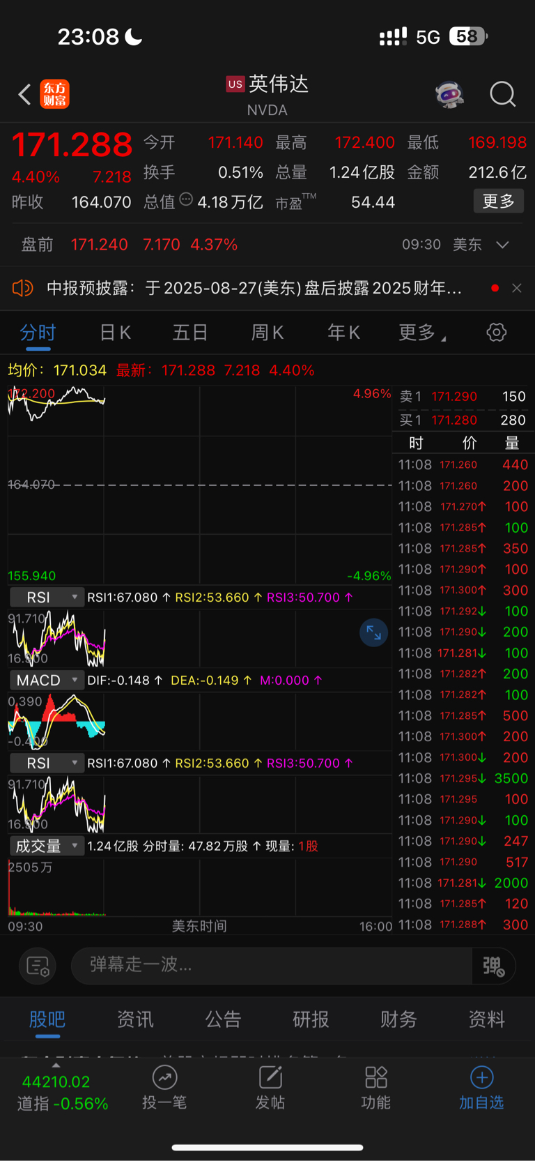
Task: Tap the search magnifier icon
Action: [x=502, y=94]
